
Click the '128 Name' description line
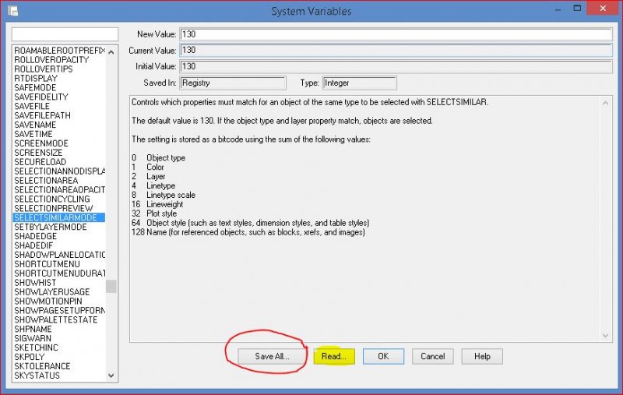[x=248, y=232]
